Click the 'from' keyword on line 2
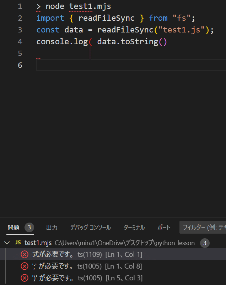 coord(158,18)
